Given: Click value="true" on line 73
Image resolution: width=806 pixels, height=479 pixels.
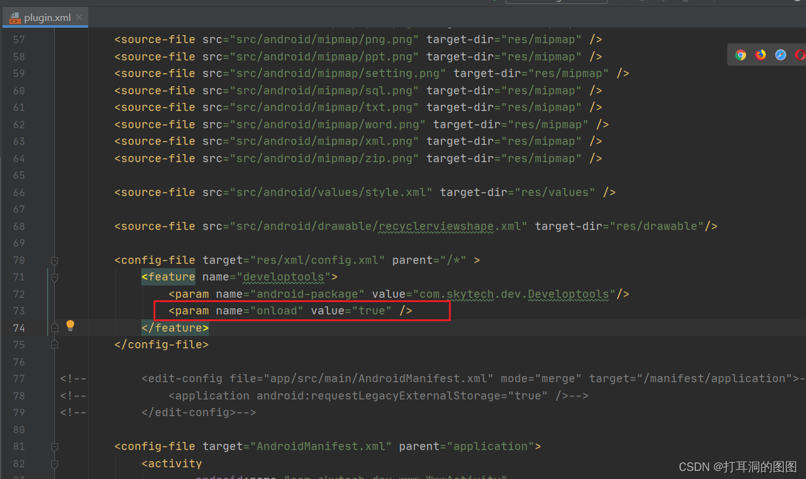Looking at the screenshot, I should click(352, 311).
